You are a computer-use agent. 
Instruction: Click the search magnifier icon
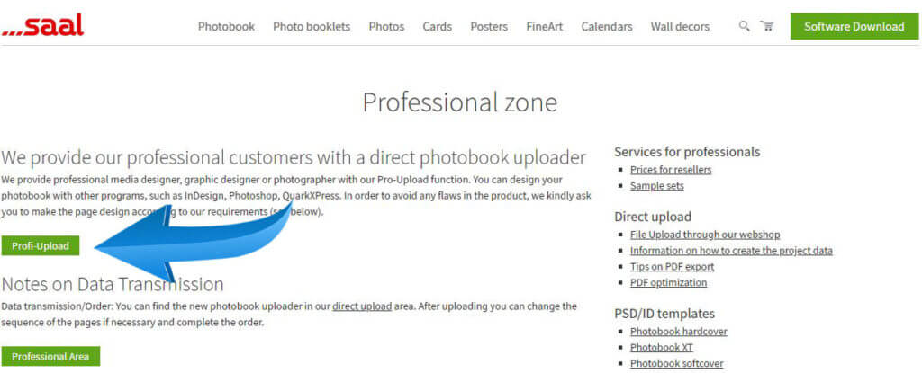744,26
